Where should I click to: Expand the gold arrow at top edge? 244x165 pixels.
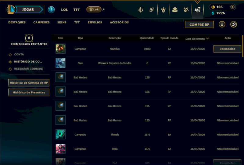click(197, 2)
